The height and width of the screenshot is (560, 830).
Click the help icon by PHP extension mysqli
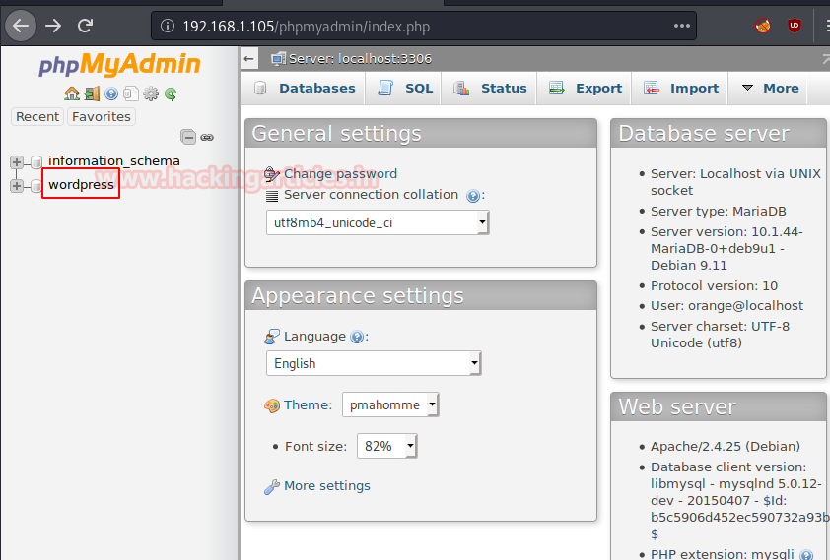806,554
